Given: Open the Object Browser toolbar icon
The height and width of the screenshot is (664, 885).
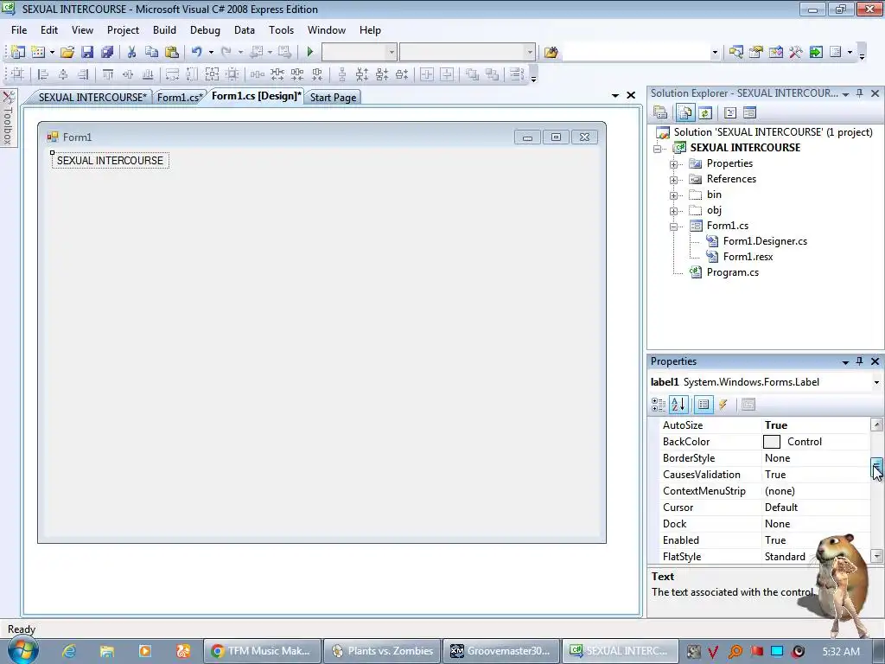Looking at the screenshot, I should 775,52.
